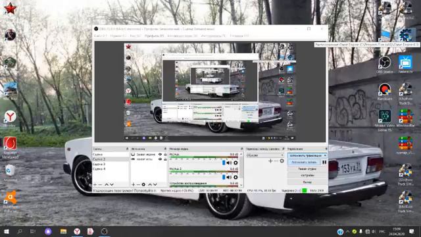Toggle lock of game capture source
The image size is (421, 237).
165,159
